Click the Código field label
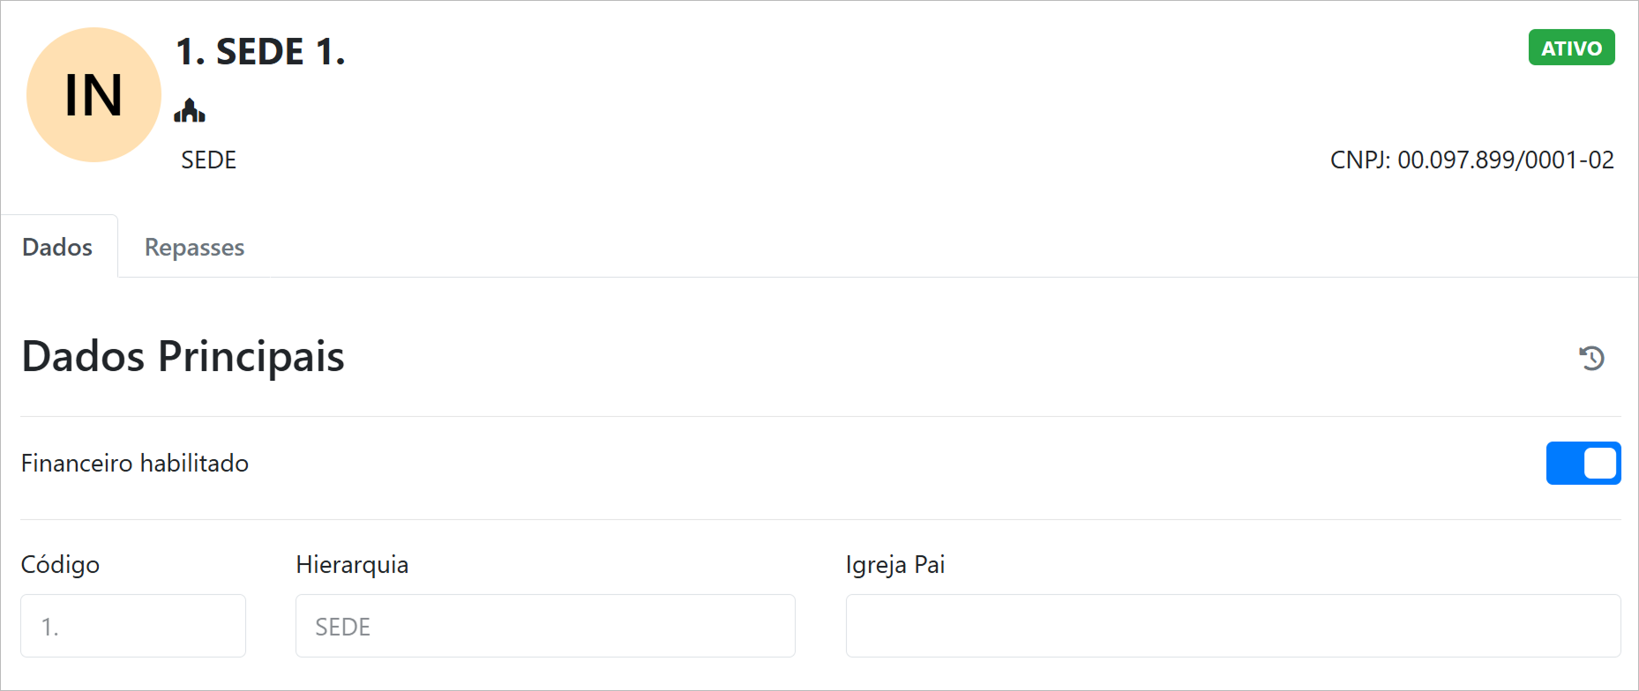 point(60,565)
